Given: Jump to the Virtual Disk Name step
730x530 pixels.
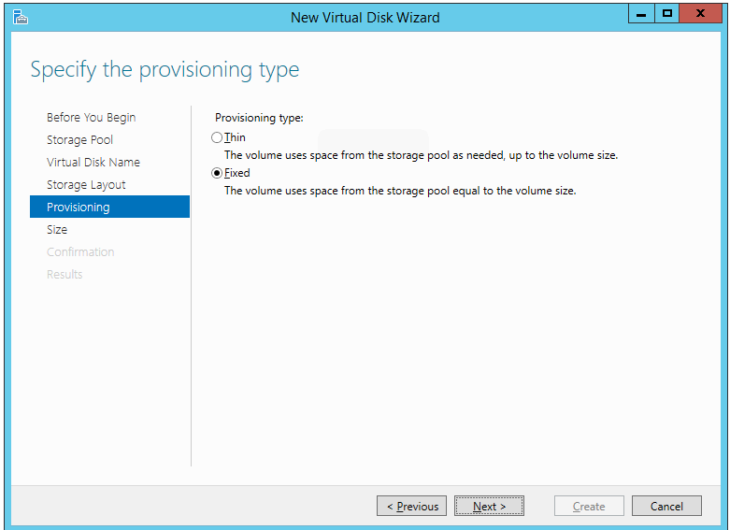Looking at the screenshot, I should tap(93, 162).
